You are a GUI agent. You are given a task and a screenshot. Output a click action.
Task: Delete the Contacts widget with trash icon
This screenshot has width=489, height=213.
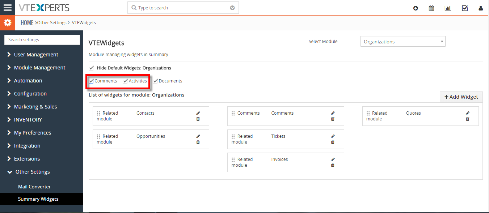click(x=198, y=119)
